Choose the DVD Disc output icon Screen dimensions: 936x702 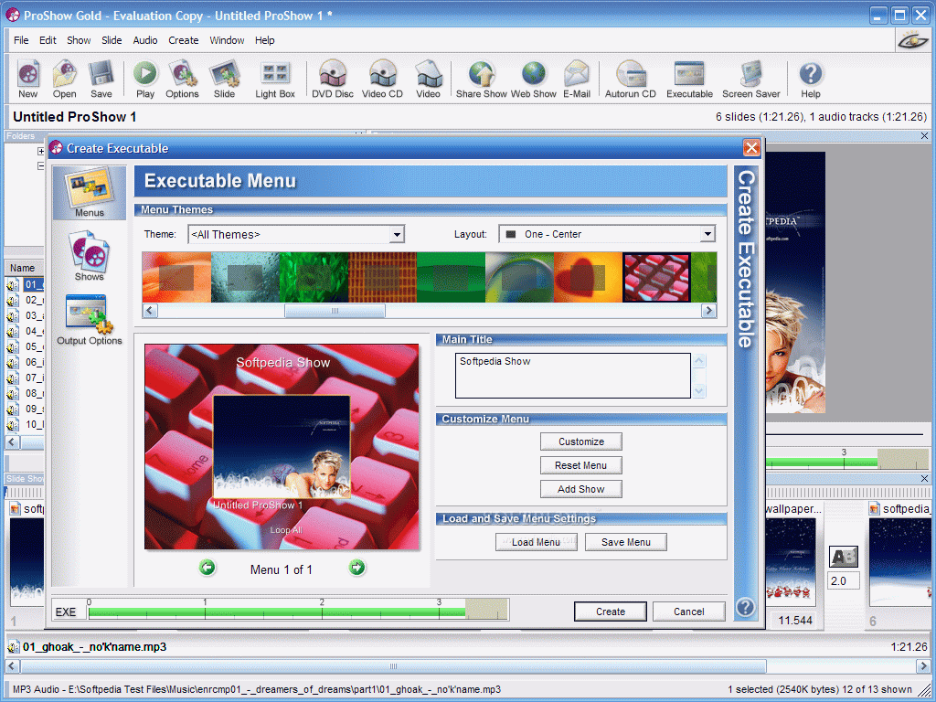(x=333, y=79)
